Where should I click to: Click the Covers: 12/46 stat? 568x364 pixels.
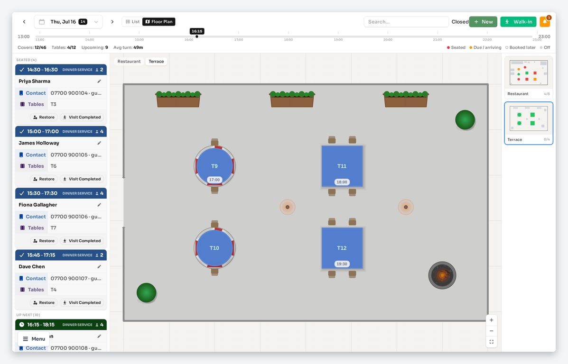coord(32,47)
